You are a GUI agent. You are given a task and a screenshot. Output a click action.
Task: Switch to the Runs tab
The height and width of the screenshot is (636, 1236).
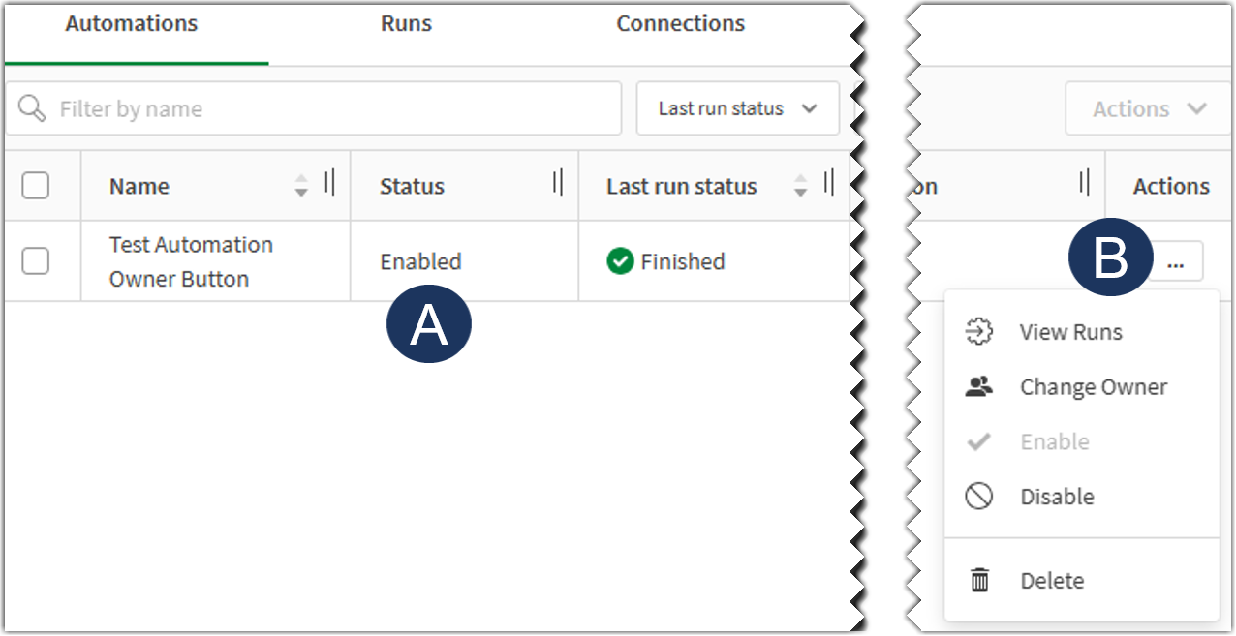pos(405,23)
